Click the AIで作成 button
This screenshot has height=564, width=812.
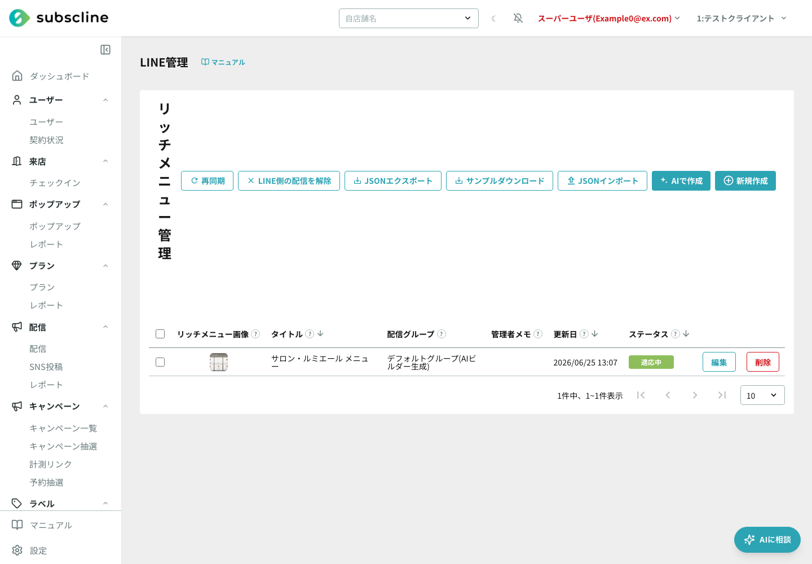pyautogui.click(x=681, y=181)
